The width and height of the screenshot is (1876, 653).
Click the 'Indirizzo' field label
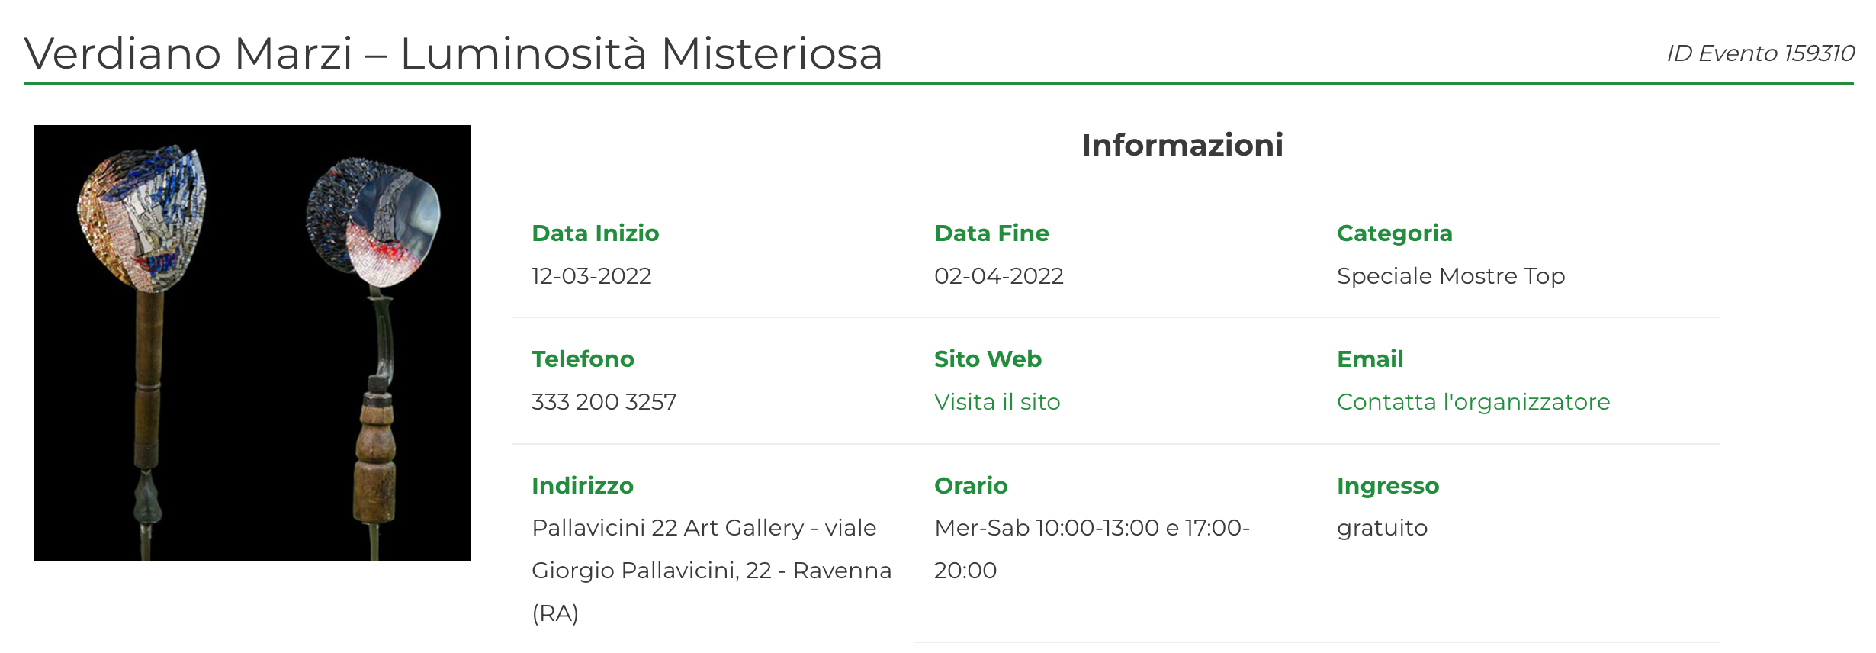coord(583,486)
